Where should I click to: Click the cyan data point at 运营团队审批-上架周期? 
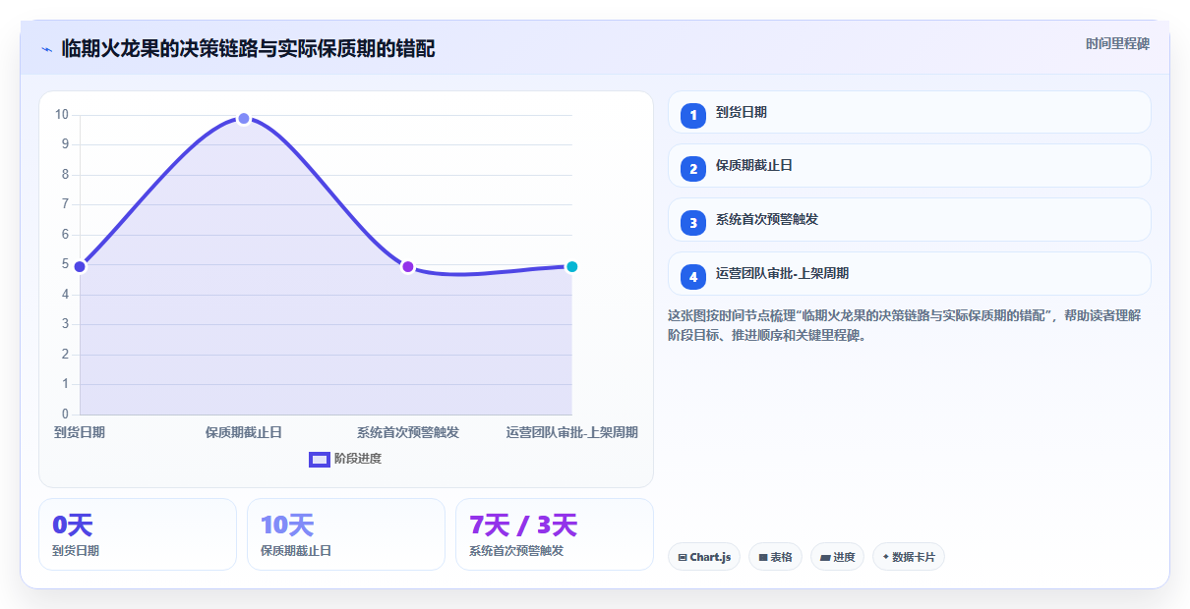coord(571,266)
